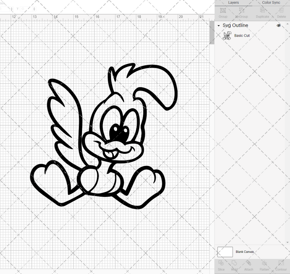Image resolution: width=290 pixels, height=274 pixels.
Task: Collapse the Svg Outline layer group
Action: (x=219, y=25)
